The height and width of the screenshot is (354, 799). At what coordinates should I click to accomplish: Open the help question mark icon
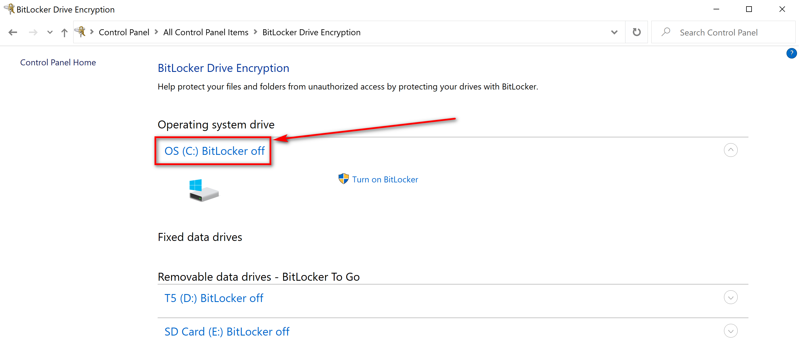coord(791,53)
